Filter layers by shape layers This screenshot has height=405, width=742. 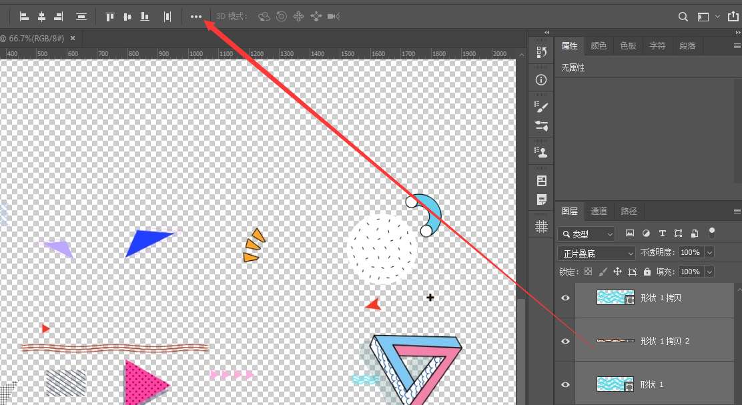(678, 234)
